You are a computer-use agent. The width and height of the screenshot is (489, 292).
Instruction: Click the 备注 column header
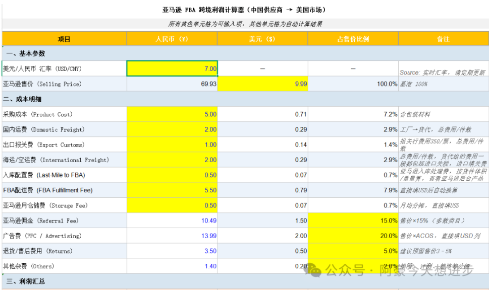coord(444,39)
